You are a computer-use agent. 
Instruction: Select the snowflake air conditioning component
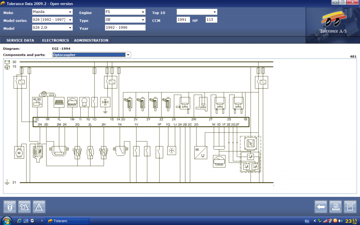tap(172, 151)
